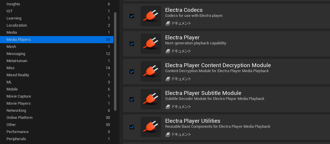
Task: Click the Electra Codecs plug icon
Action: coord(151,16)
